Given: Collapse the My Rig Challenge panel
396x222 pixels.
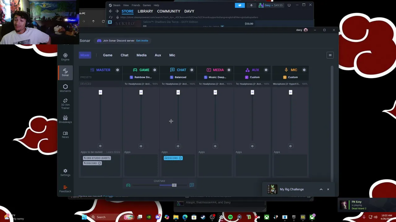Looking at the screenshot, I should pyautogui.click(x=321, y=189).
